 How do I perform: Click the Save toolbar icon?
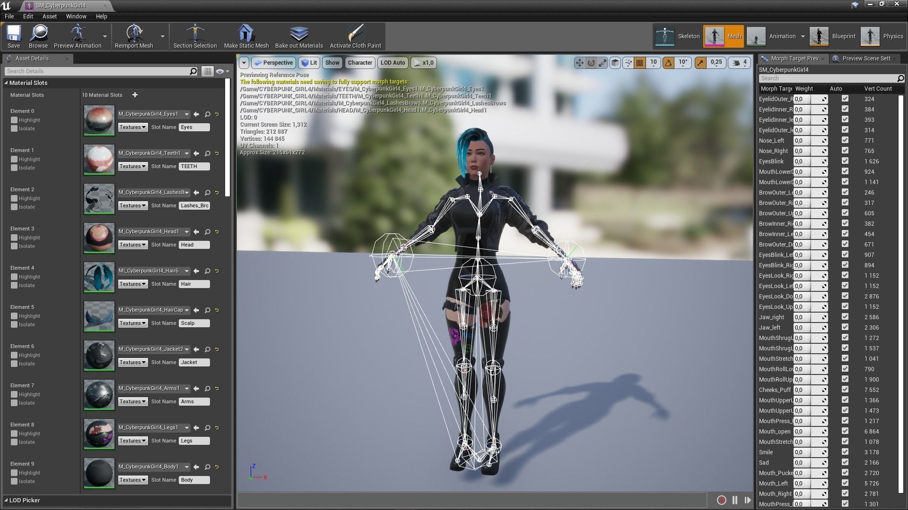coord(14,36)
